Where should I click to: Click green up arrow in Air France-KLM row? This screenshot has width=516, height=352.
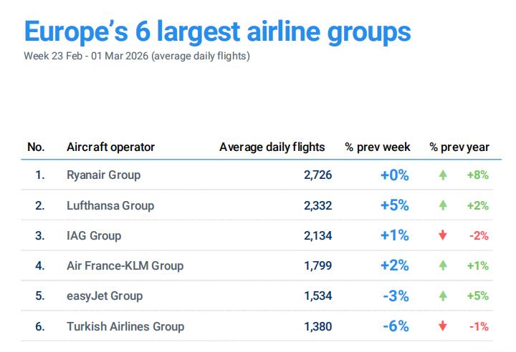[x=443, y=265]
